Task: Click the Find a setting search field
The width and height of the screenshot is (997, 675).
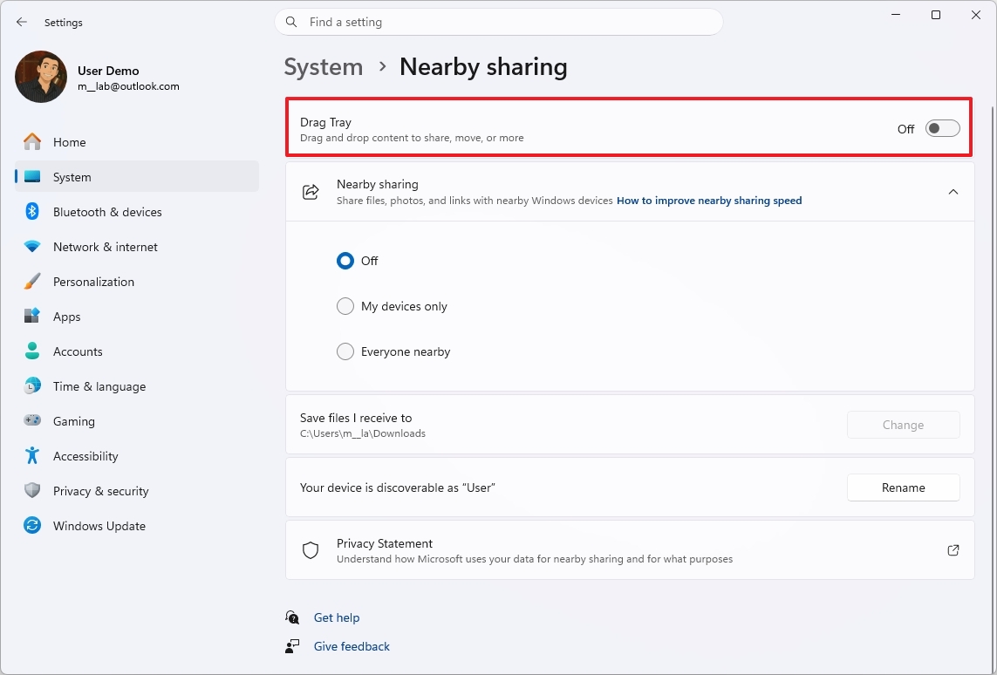Action: [498, 22]
